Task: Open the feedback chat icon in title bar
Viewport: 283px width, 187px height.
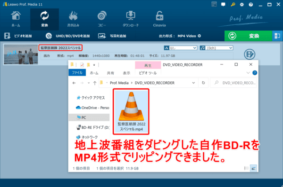Action: [x=223, y=4]
